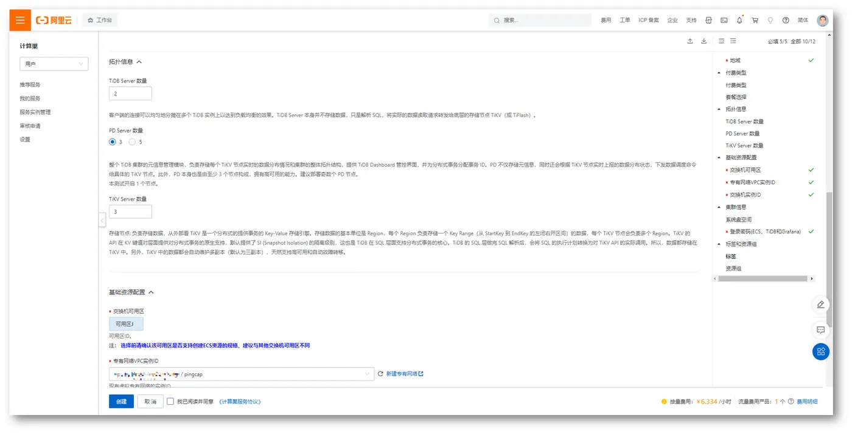Open the user avatar menu
852x434 pixels.
pyautogui.click(x=823, y=20)
